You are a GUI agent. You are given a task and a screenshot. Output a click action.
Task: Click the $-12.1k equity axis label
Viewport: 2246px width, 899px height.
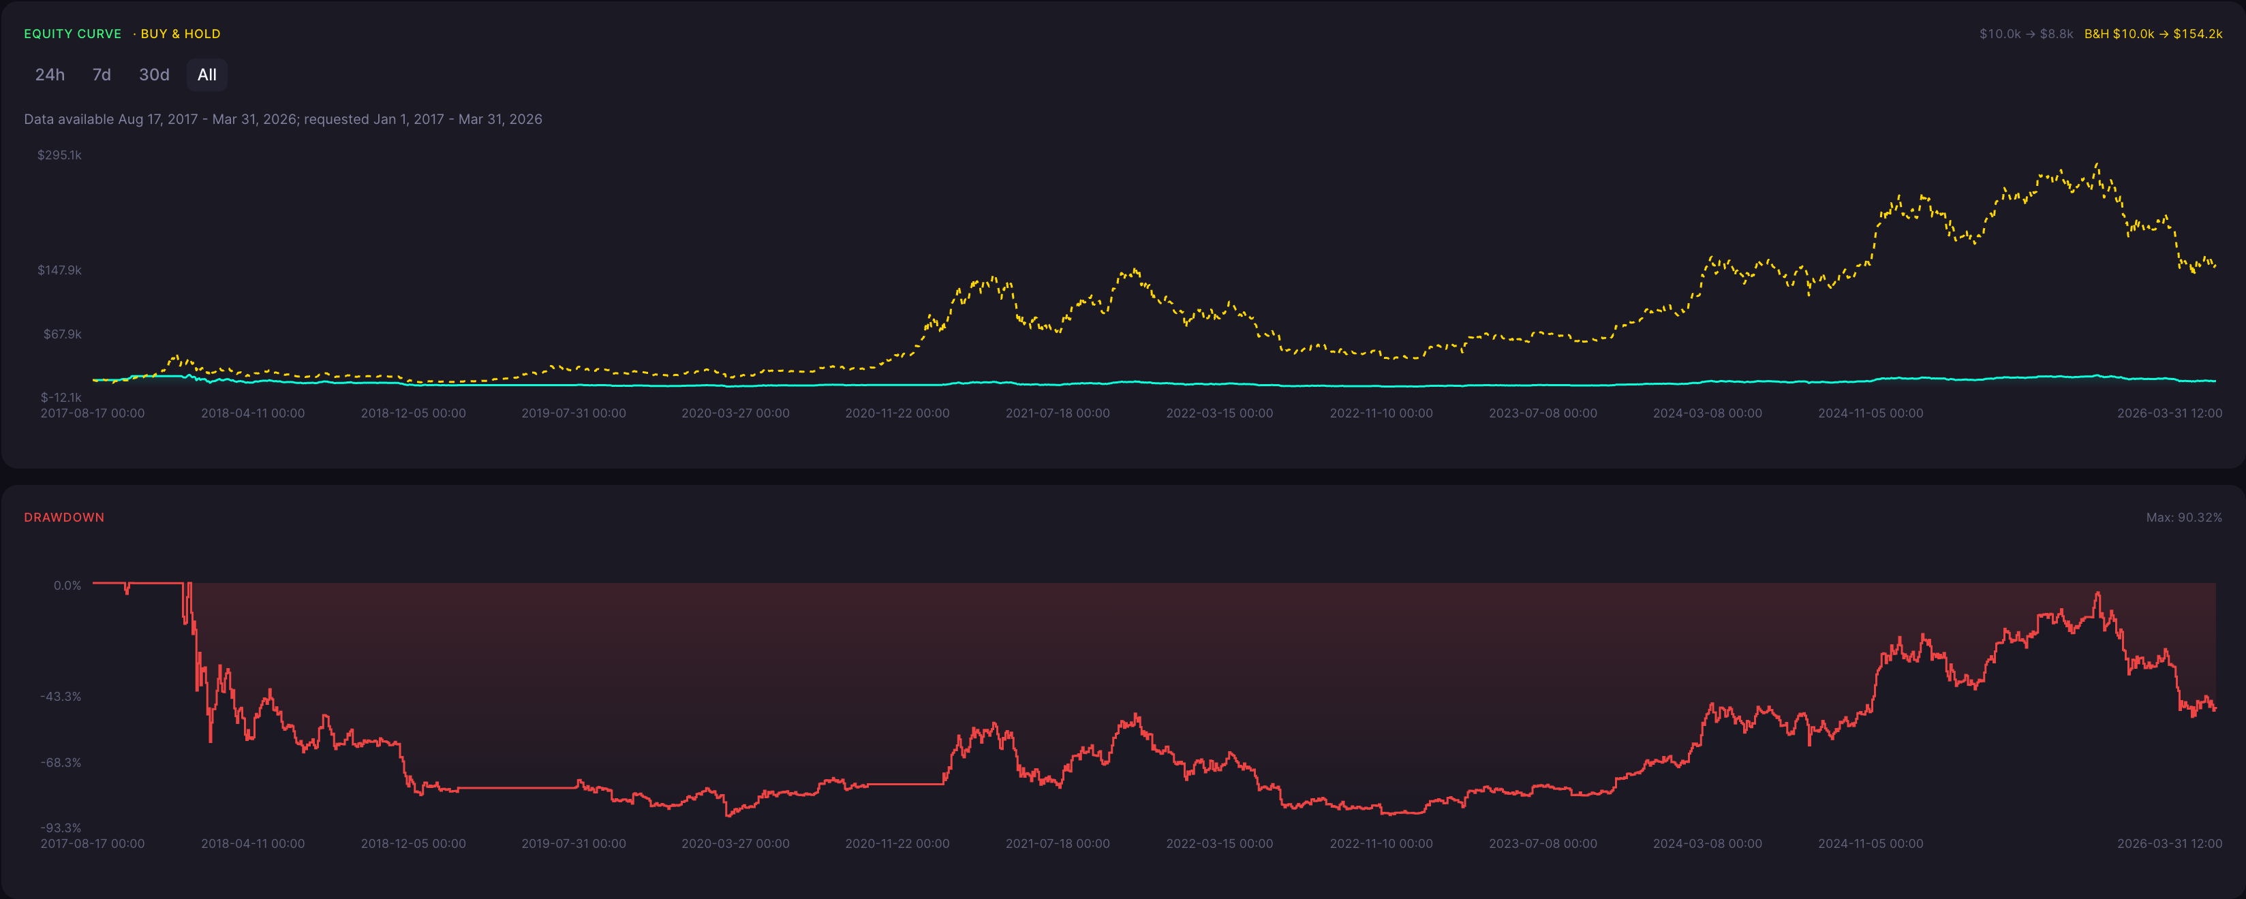point(61,397)
